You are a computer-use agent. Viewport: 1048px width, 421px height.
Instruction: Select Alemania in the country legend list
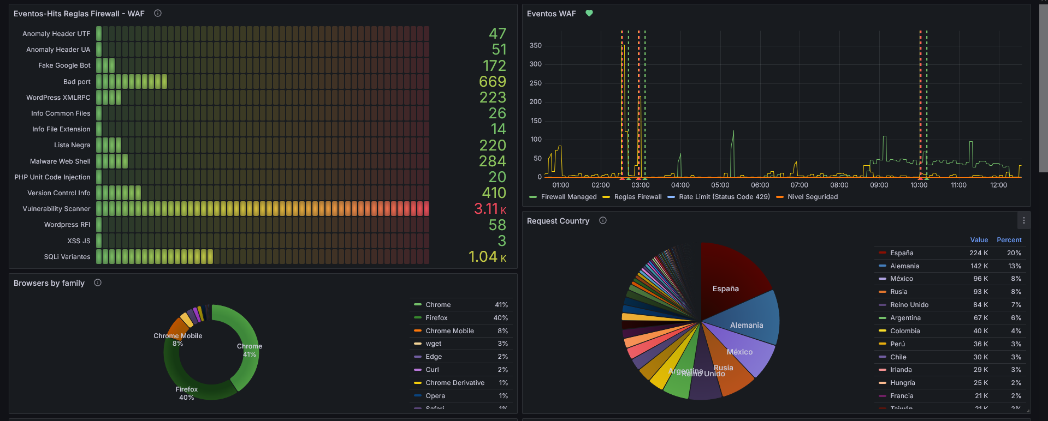point(904,266)
